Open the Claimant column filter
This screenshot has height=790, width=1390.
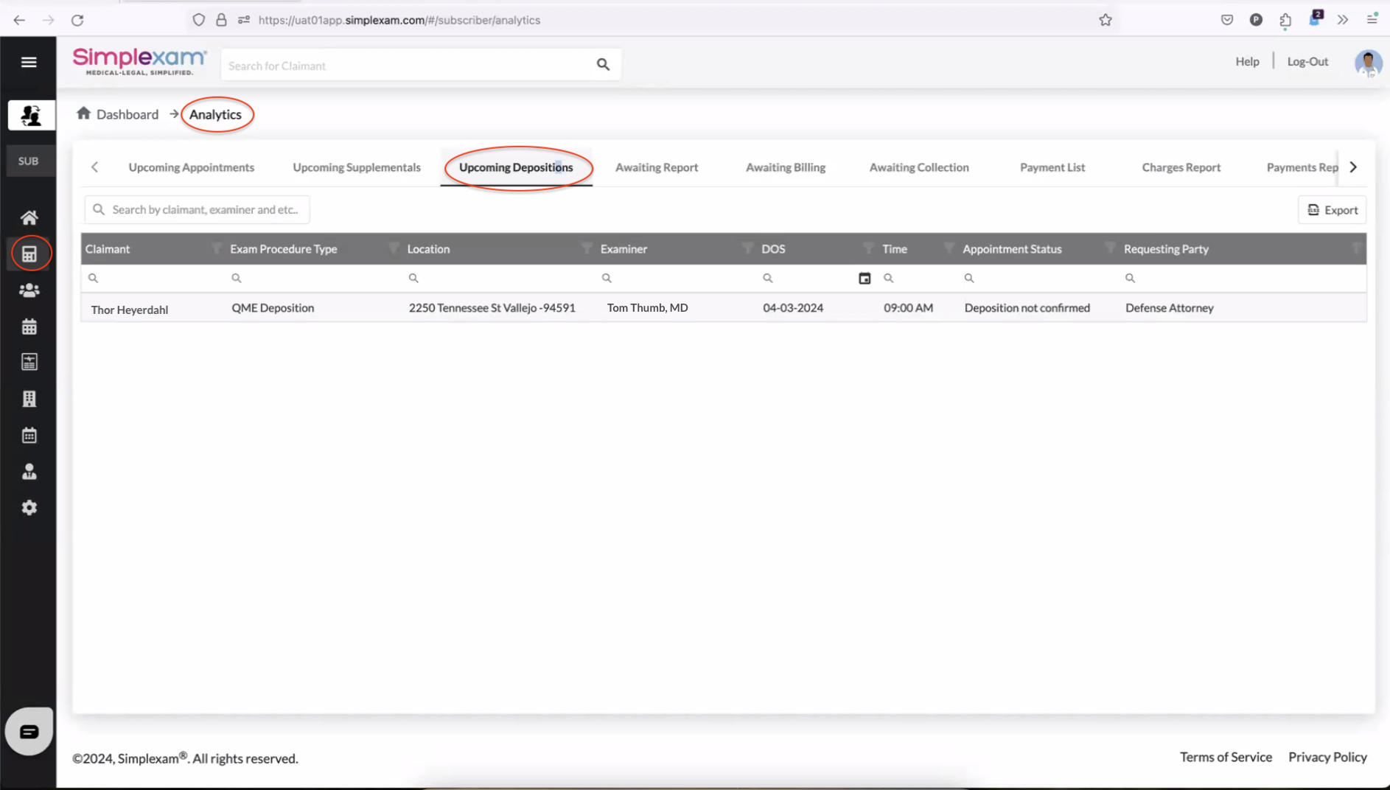(217, 248)
